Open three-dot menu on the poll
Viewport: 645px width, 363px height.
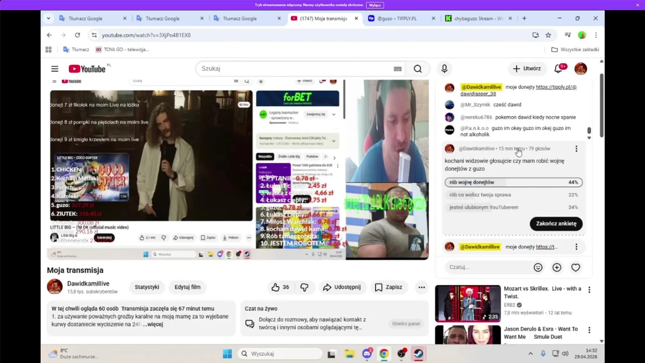576,149
